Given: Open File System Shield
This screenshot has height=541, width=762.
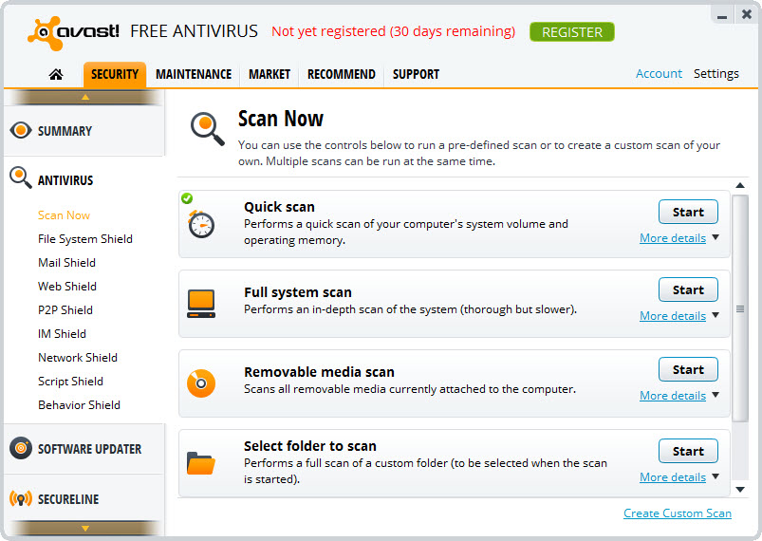Looking at the screenshot, I should [x=85, y=239].
